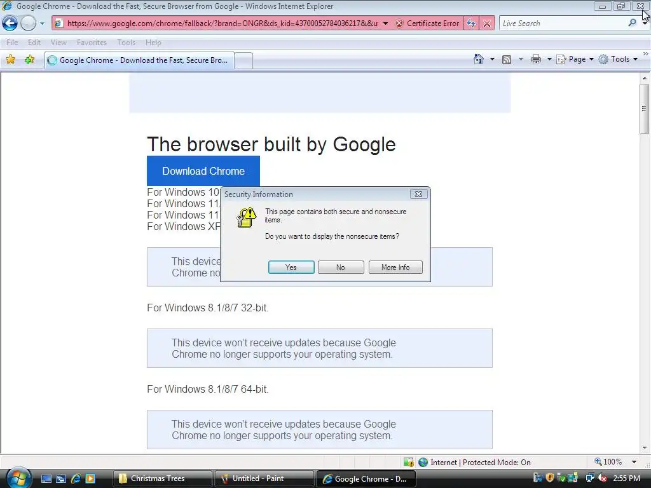Click the network computers tray icon

click(589, 478)
